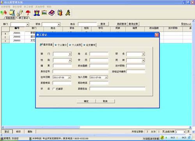Screen dimensions: 195x141
Task: Focus the 学历 input field
Action: [x=99, y=60]
